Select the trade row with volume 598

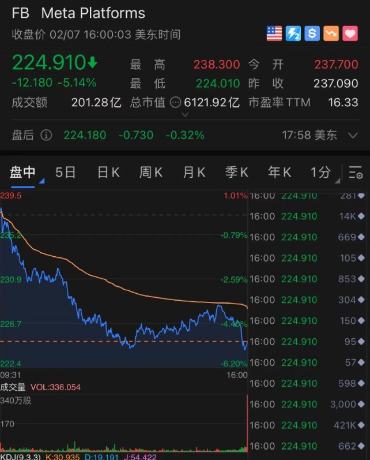(307, 383)
